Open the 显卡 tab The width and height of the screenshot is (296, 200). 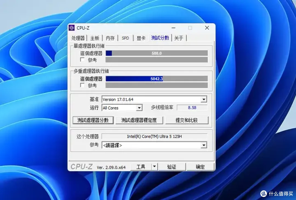click(x=141, y=38)
